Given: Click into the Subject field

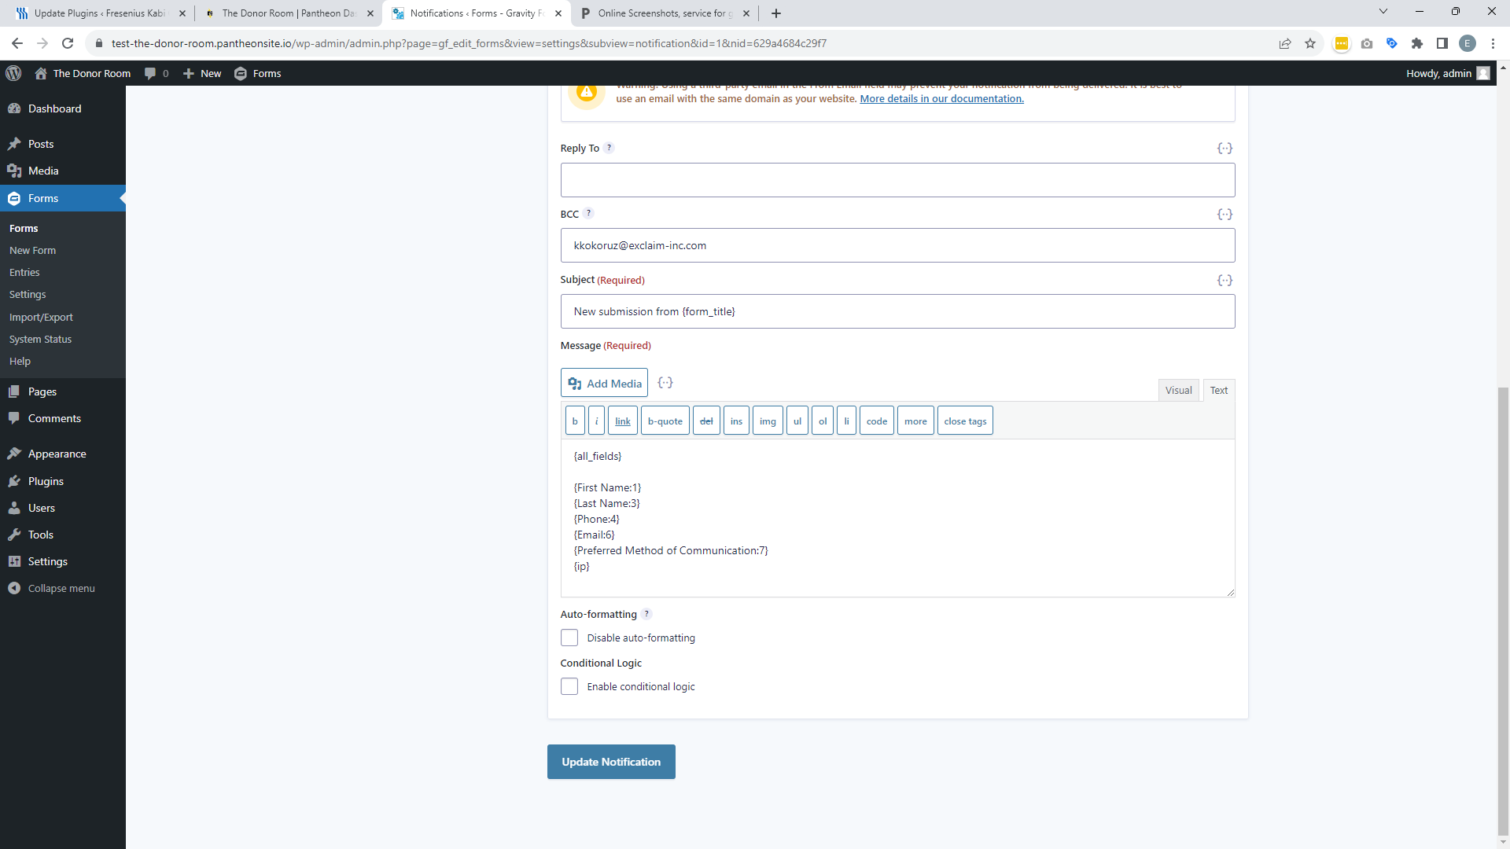Looking at the screenshot, I should click(897, 311).
